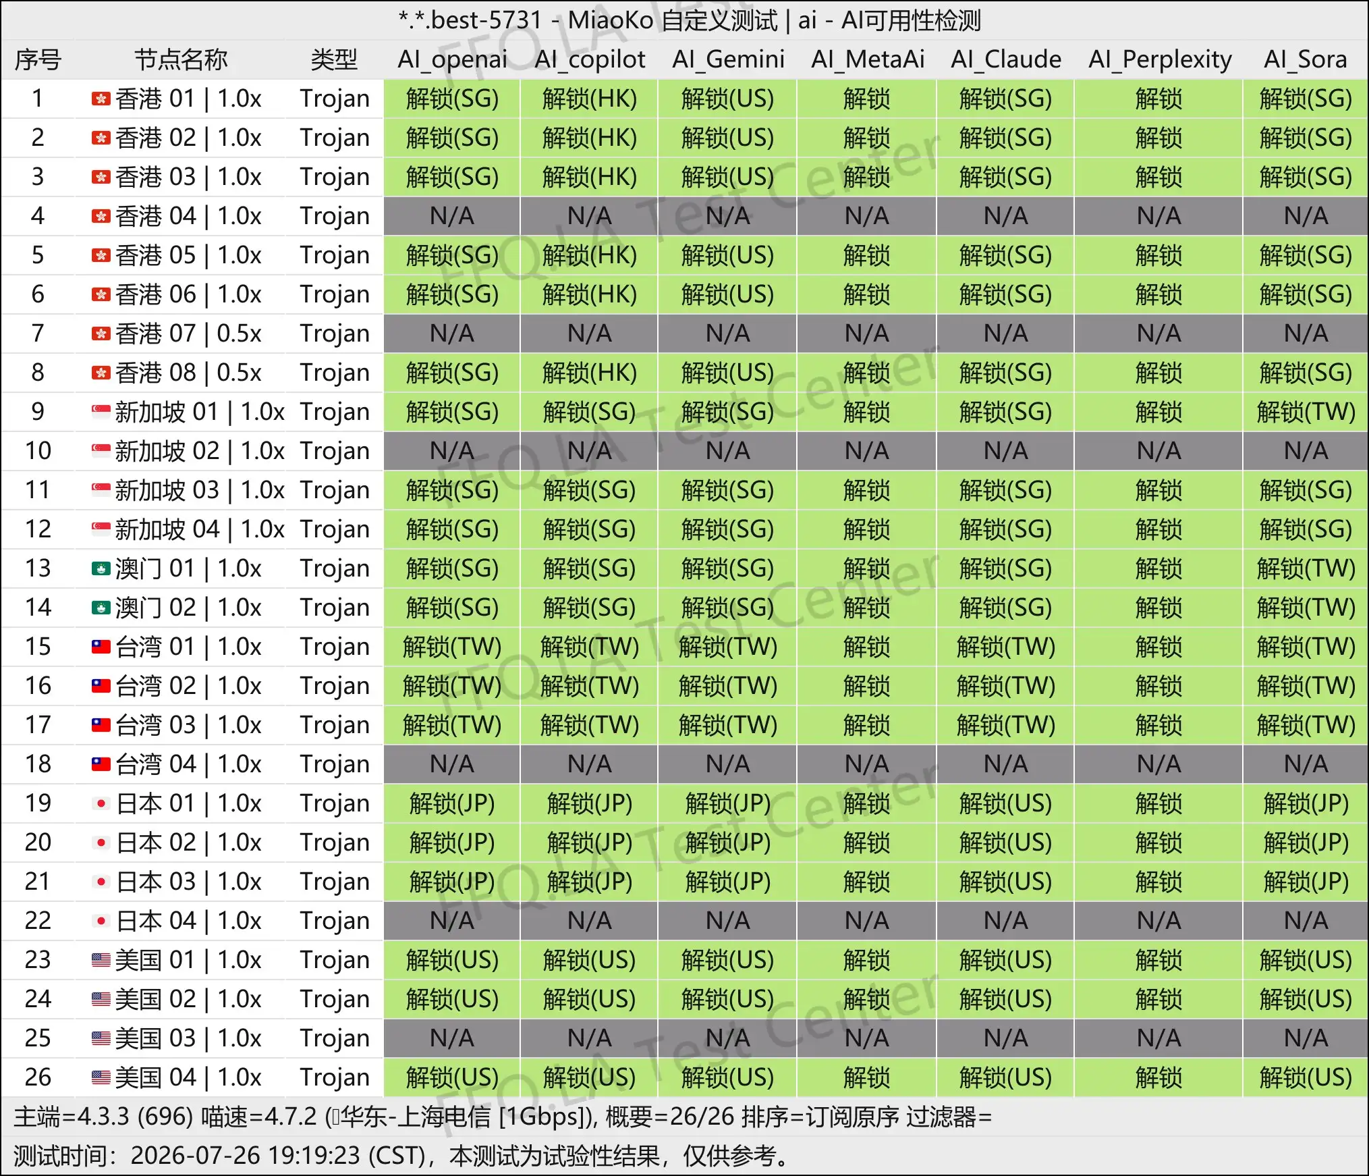
Task: Click the AI_openai result for 香港 01
Action: pos(452,99)
